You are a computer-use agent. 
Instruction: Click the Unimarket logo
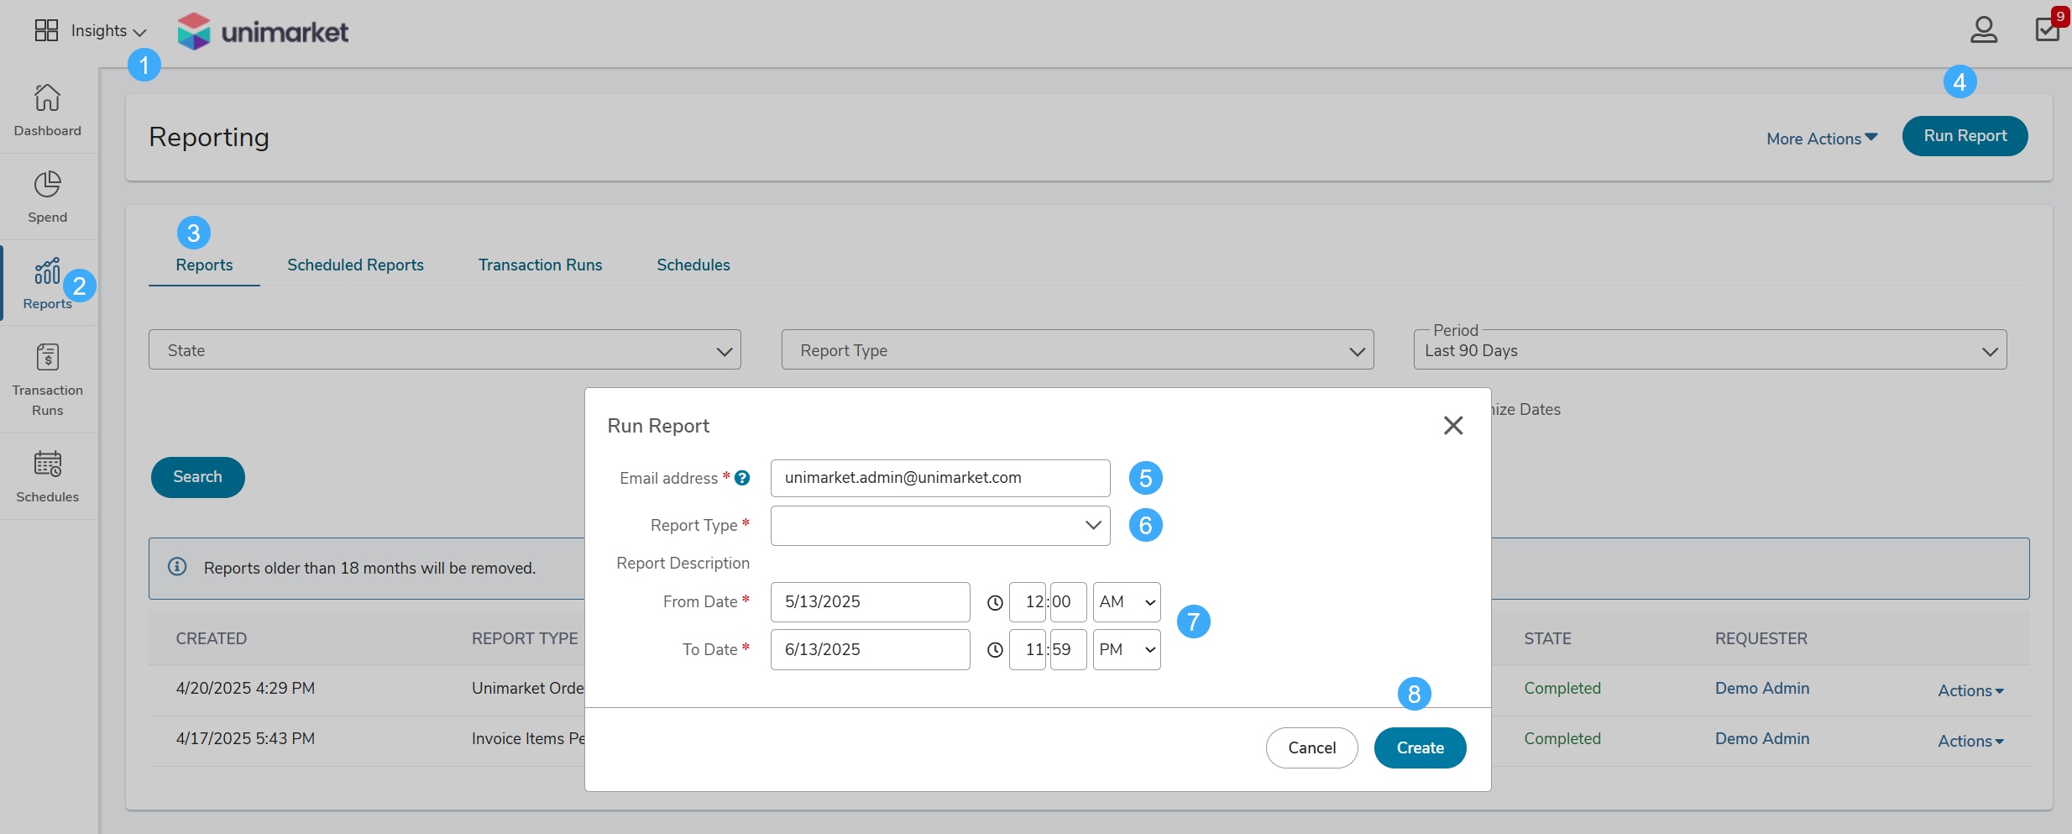point(263,31)
